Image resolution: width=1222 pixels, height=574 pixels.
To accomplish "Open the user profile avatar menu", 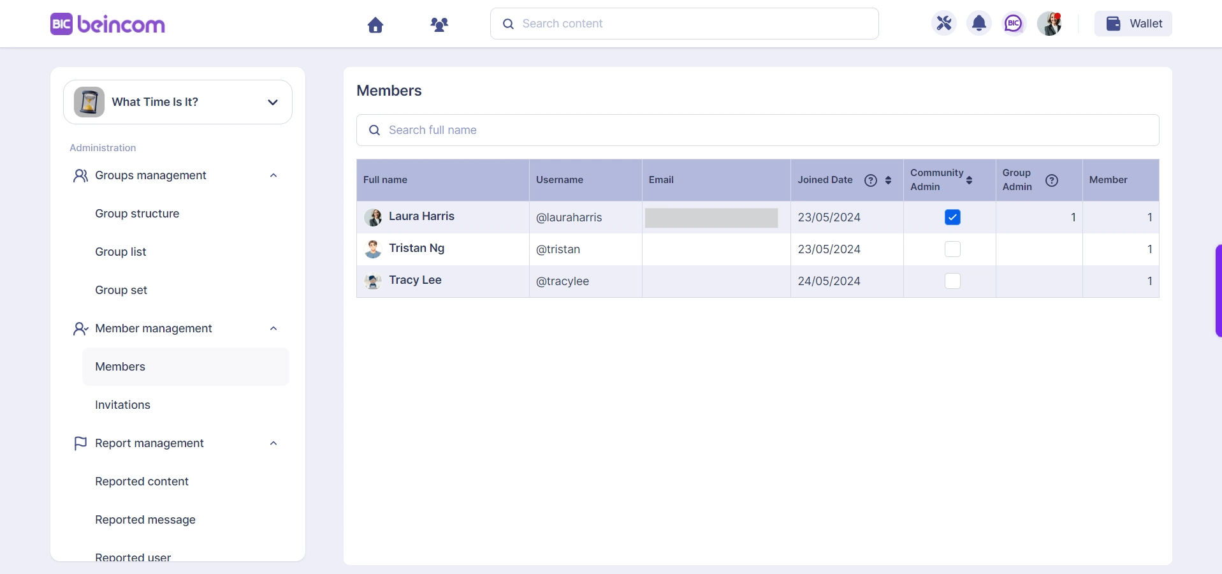I will [1049, 24].
